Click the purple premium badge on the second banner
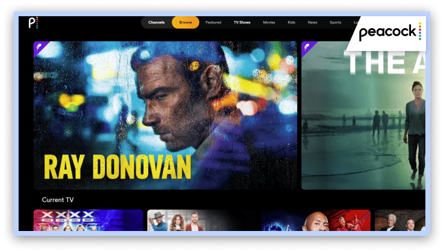The height and width of the screenshot is (252, 444). pos(308,48)
